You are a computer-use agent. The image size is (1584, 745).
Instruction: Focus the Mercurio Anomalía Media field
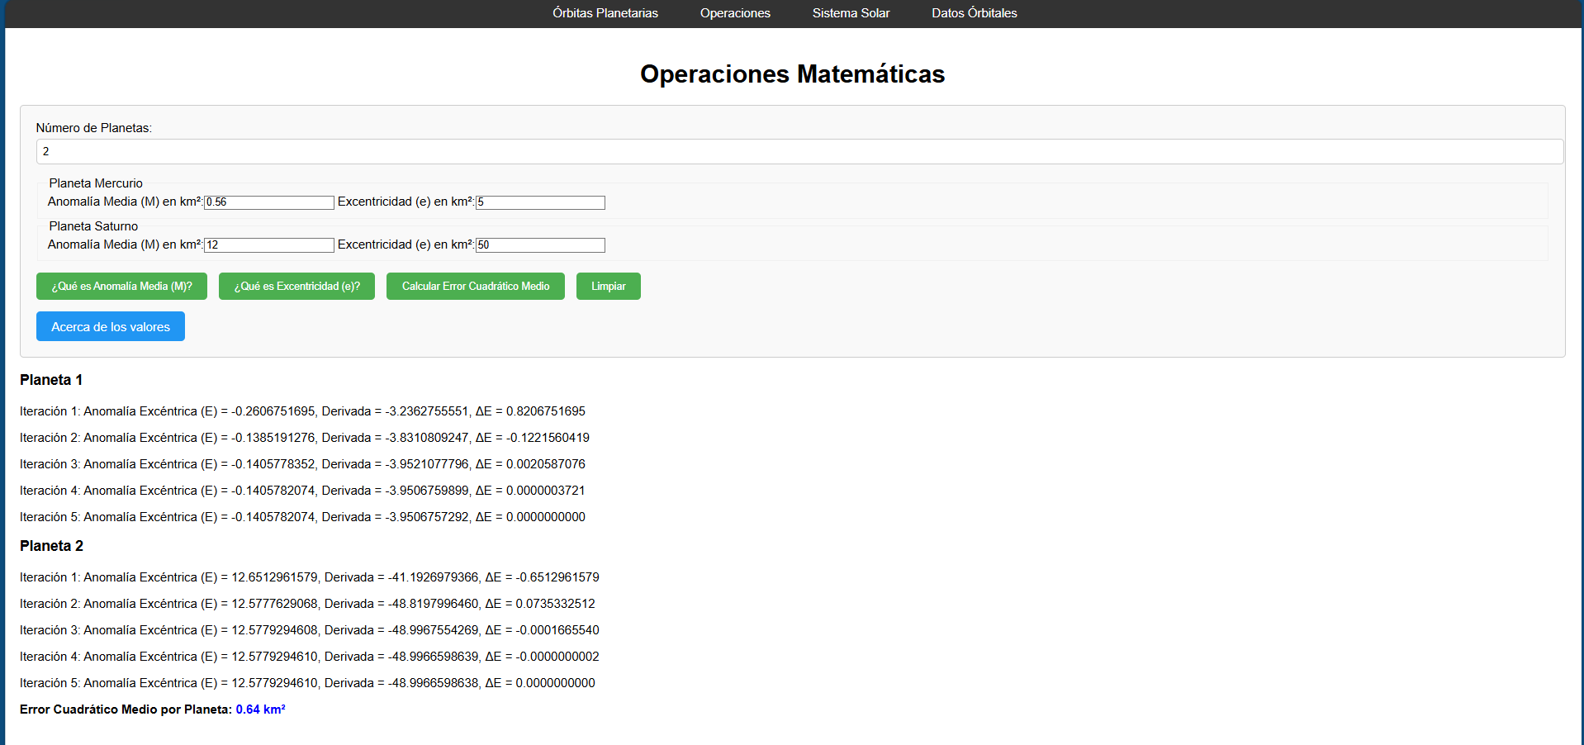(x=269, y=202)
